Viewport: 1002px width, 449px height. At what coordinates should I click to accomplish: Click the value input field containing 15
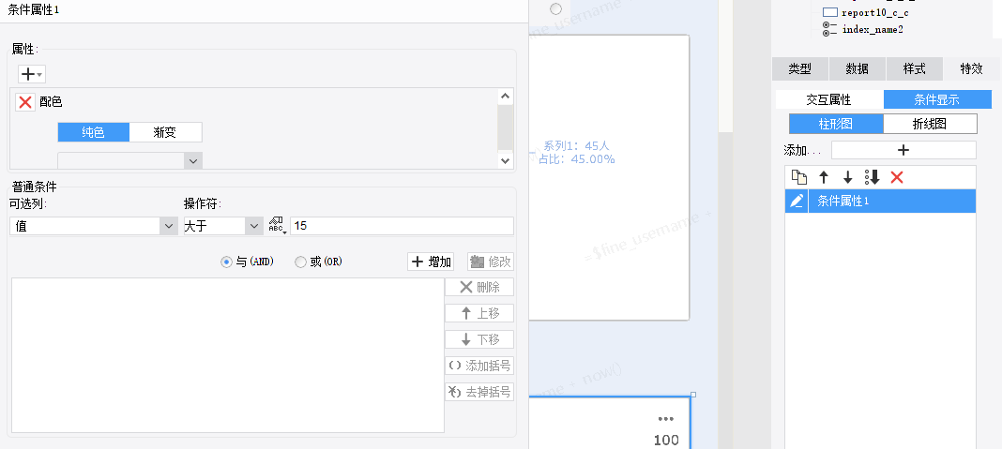click(x=402, y=226)
